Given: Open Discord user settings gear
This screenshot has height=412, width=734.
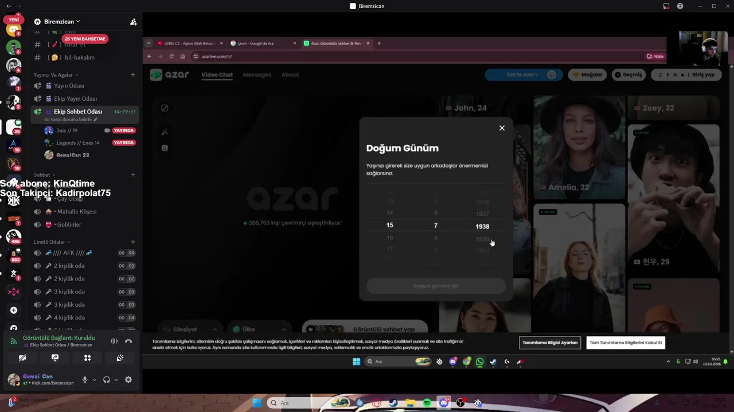Looking at the screenshot, I should point(128,379).
